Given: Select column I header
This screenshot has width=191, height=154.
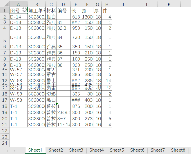Looking at the screenshot, I should click(x=123, y=4).
